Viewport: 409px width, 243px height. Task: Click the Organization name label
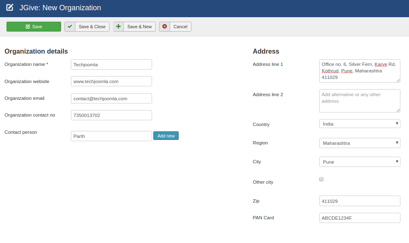point(26,64)
